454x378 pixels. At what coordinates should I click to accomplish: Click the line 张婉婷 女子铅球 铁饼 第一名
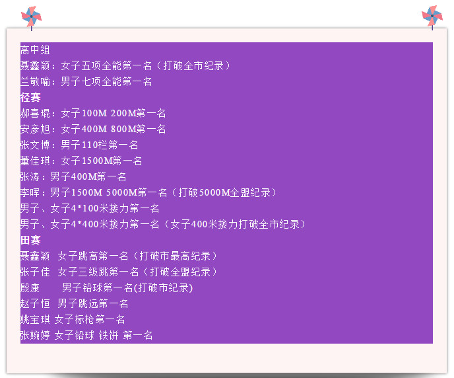coord(86,335)
